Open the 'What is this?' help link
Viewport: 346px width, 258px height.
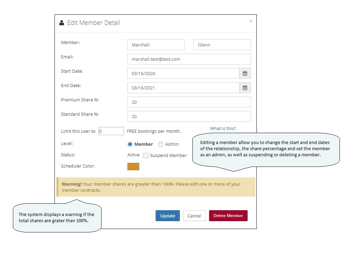[223, 129]
